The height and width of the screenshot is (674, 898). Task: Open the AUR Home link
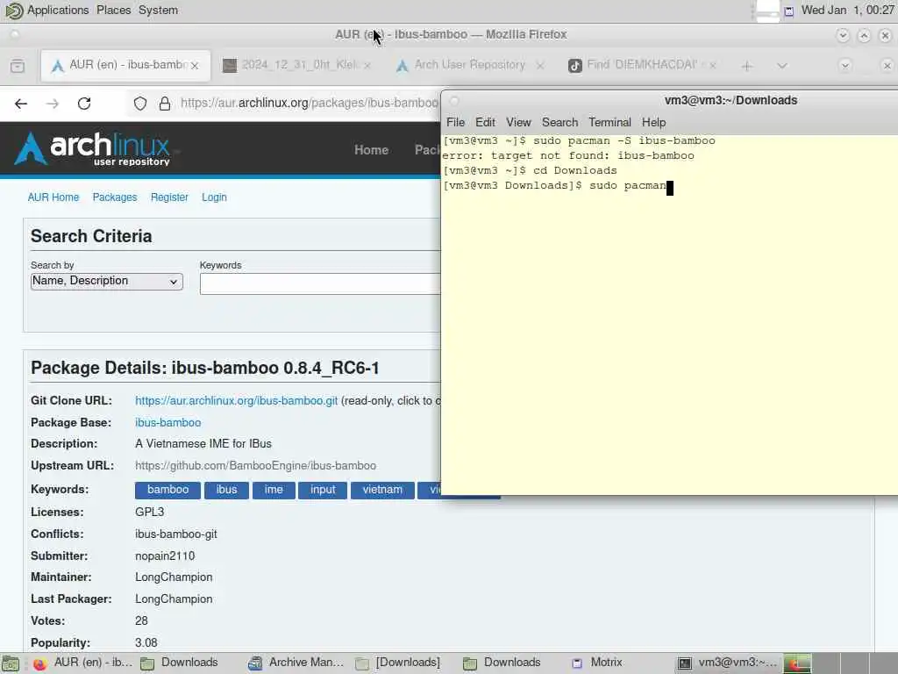53,197
